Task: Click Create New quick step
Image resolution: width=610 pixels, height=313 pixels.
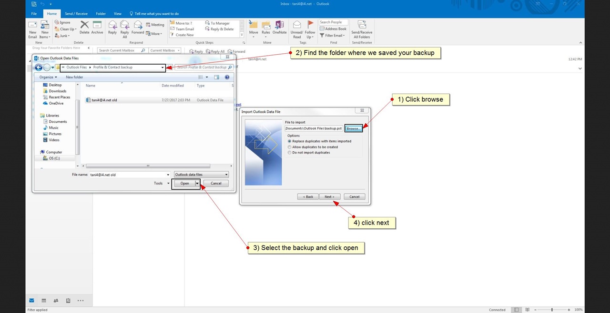Action: [x=182, y=35]
